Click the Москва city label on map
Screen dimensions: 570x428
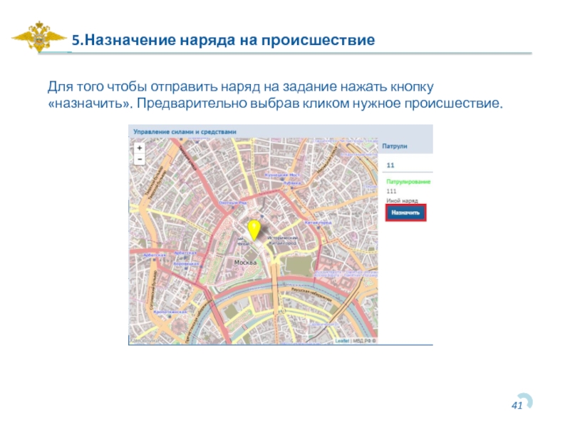point(246,262)
